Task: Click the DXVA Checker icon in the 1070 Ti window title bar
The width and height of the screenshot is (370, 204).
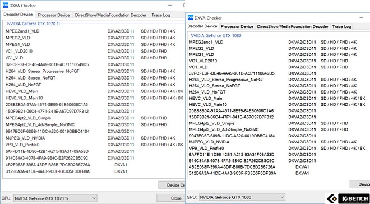Action: pos(6,6)
